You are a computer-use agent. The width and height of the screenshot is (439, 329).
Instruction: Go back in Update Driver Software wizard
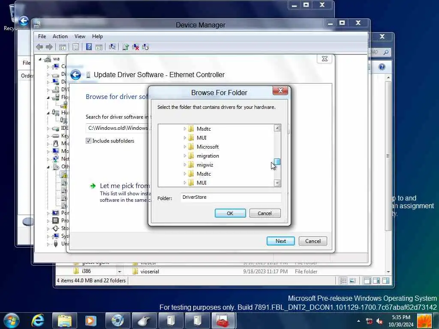(x=75, y=75)
